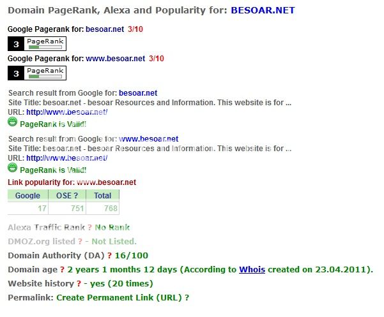Click first green smiley PageRank valid icon
This screenshot has height=317, width=384.
(x=13, y=121)
